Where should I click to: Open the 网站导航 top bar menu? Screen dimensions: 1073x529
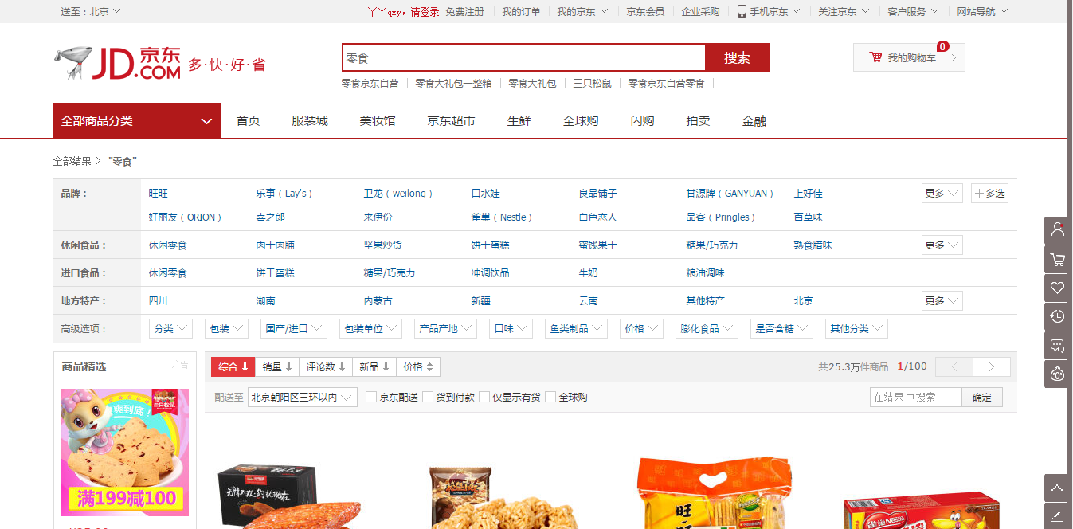point(982,12)
